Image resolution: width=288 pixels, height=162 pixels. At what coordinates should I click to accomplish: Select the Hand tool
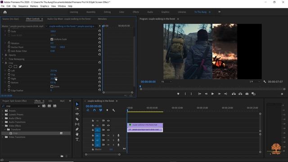[x=77, y=134]
